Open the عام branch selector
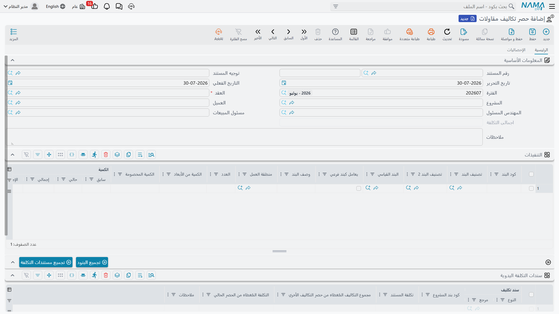Screen dimensions: 559x314 (78, 6)
